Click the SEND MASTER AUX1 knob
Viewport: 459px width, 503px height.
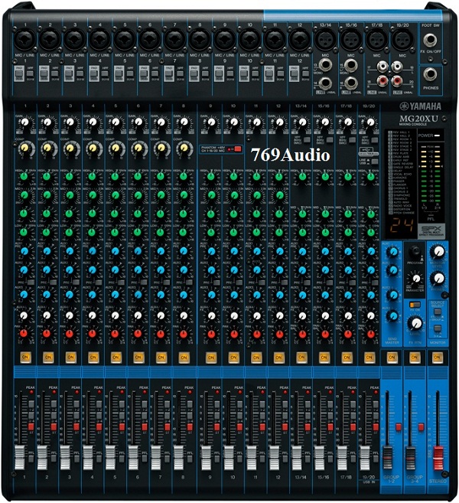pyautogui.click(x=392, y=252)
